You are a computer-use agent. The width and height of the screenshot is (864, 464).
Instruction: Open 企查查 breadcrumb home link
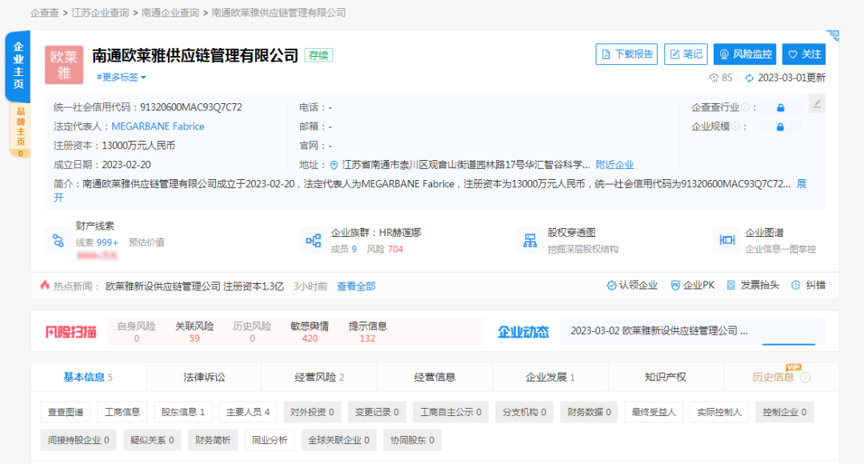point(45,13)
